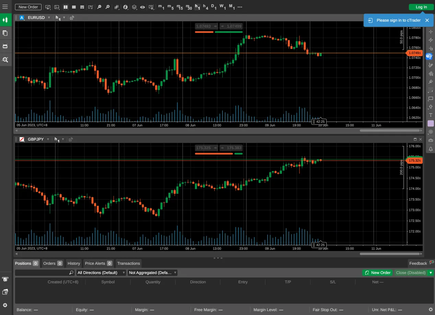435x315 pixels.
Task: Open the Automate robot section in sidebar
Action: [5, 46]
